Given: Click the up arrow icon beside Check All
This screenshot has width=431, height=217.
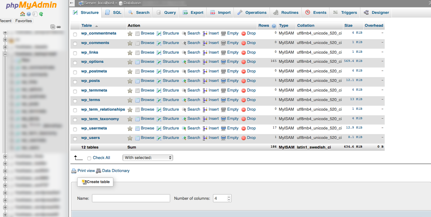Looking at the screenshot, I should pyautogui.click(x=78, y=158).
